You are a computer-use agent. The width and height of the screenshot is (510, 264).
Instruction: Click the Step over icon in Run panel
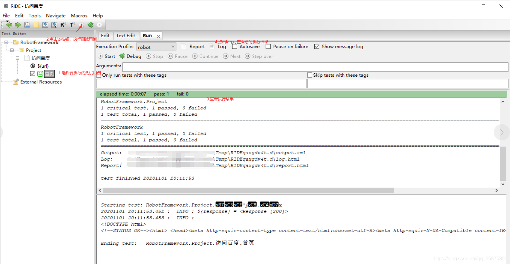click(x=248, y=56)
